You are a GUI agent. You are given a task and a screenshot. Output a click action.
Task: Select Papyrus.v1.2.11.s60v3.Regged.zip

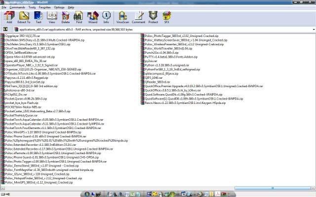coord(25,78)
